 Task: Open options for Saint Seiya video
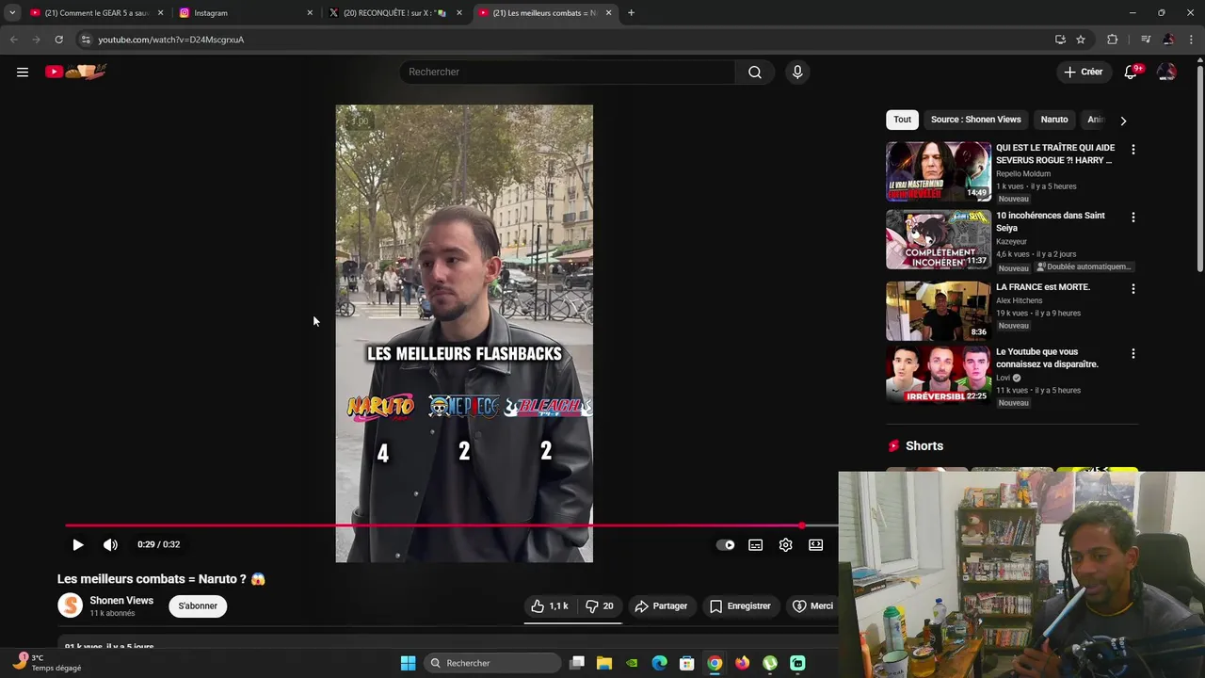pos(1133,217)
